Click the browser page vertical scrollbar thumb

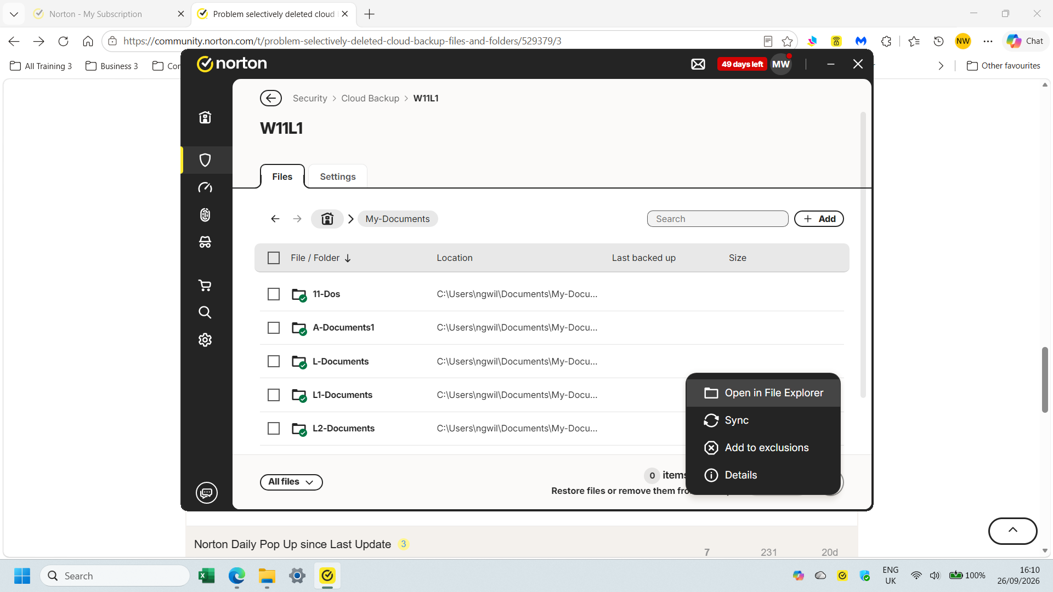pos(1045,380)
